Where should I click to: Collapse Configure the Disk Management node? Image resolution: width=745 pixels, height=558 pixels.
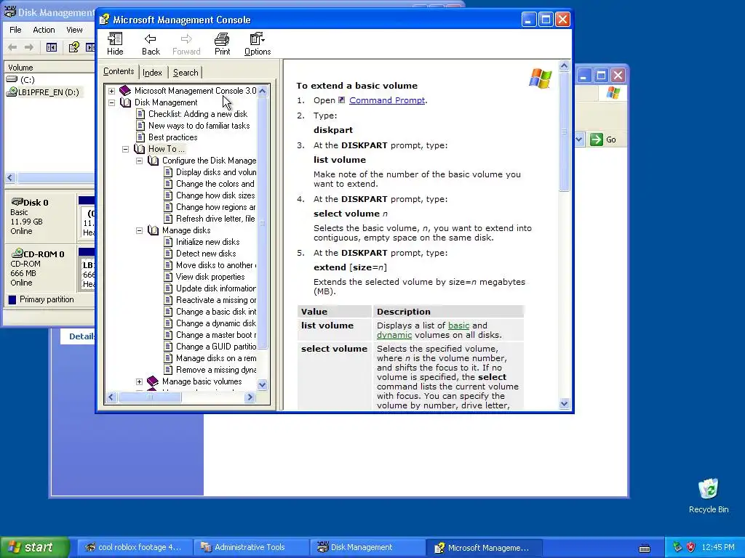139,161
